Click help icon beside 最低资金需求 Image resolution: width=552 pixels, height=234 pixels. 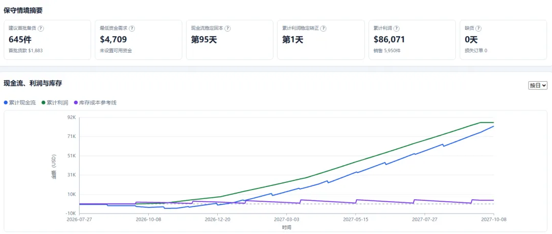coord(132,29)
